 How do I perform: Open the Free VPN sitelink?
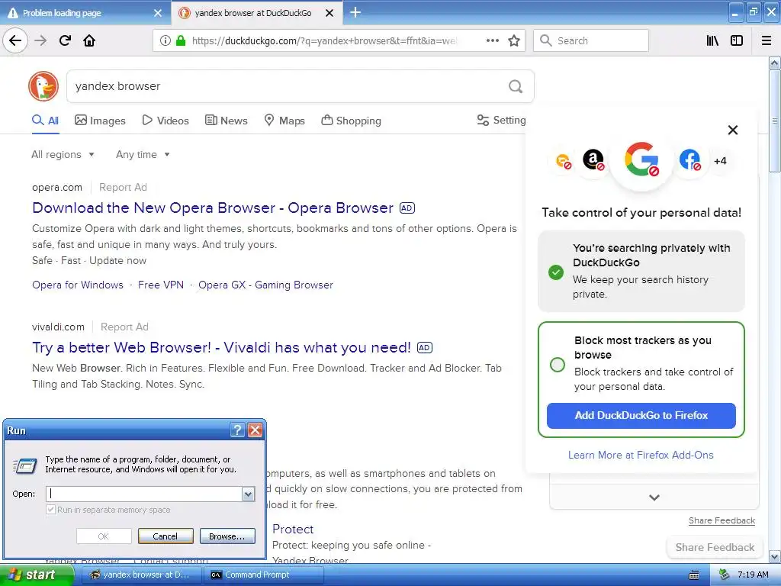tap(160, 285)
